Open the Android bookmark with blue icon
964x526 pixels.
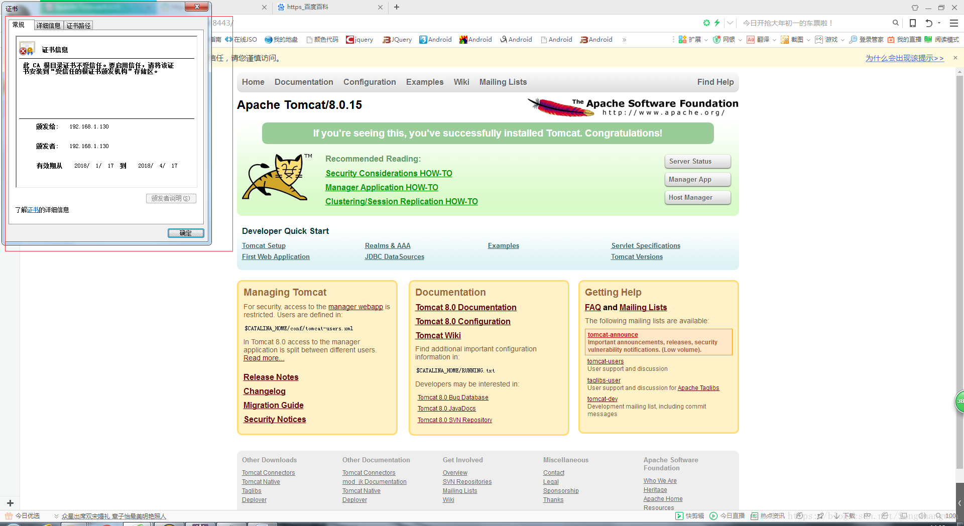435,40
